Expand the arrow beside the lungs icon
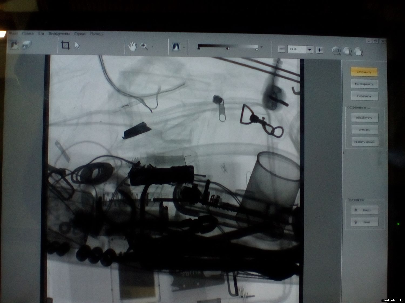Screen dimensions: 405x303 (x=184, y=48)
